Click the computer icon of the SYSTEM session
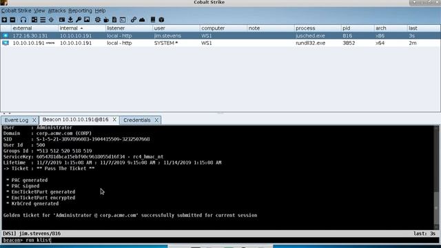This screenshot has height=248, width=441. (x=6, y=43)
